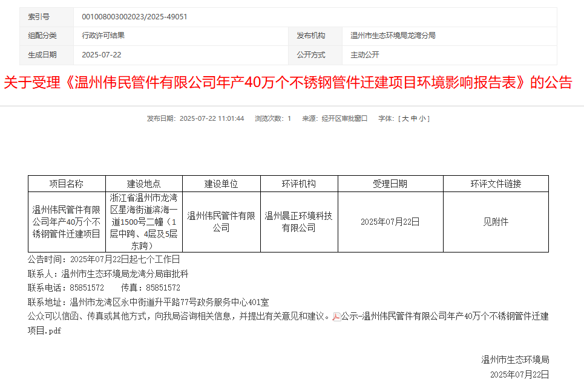Click the 生成日期 label cell
The image size is (584, 386).
[47, 55]
